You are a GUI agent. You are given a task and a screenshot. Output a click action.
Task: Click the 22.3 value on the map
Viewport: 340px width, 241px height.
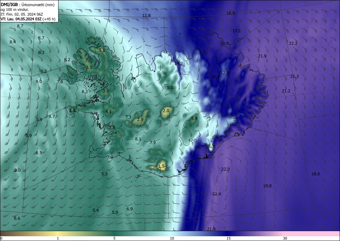(x=225, y=169)
